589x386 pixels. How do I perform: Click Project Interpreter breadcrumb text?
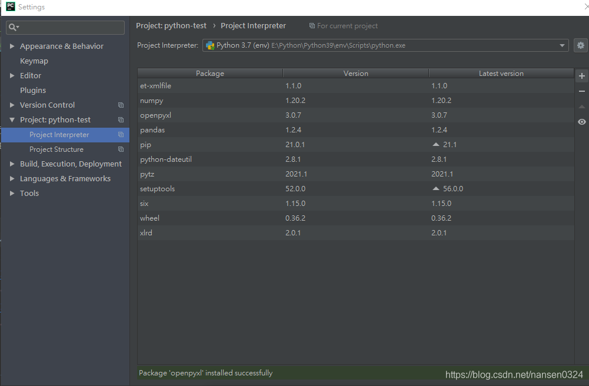pos(253,25)
